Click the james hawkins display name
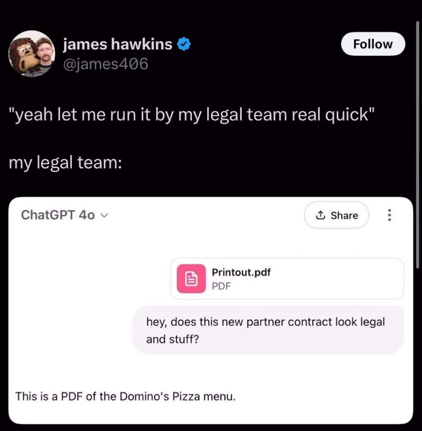 118,44
